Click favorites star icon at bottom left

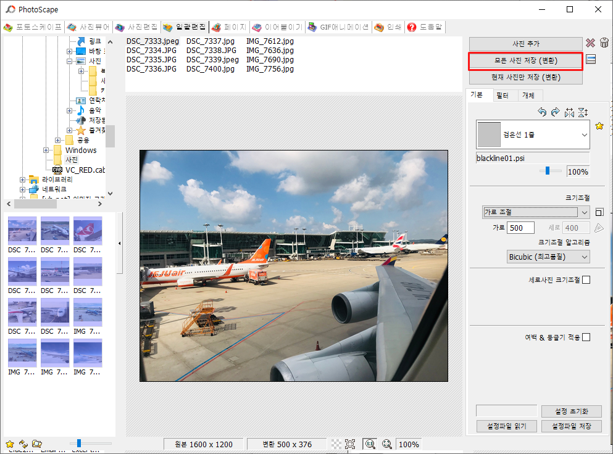10,444
